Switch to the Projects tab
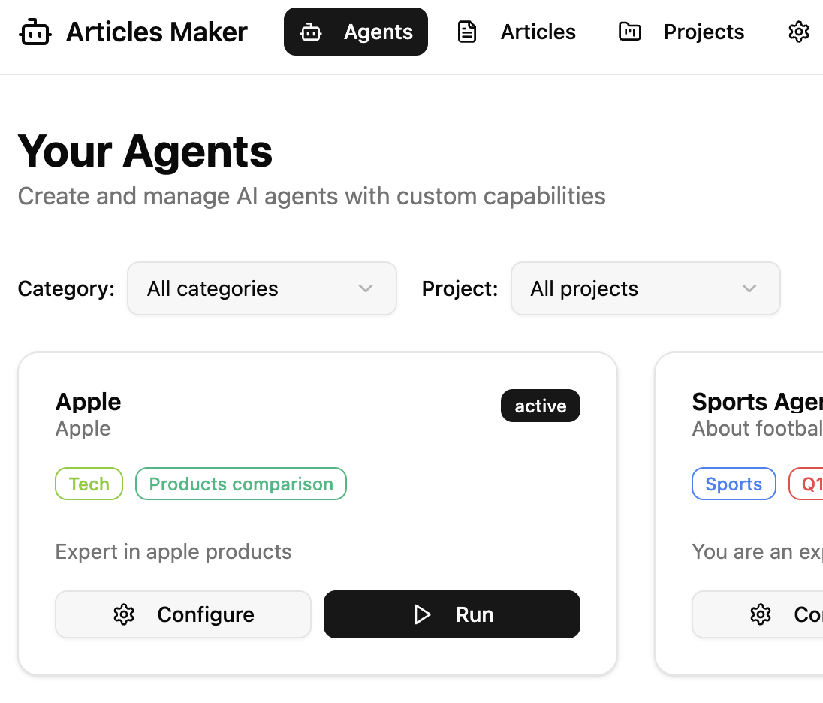 click(x=703, y=32)
